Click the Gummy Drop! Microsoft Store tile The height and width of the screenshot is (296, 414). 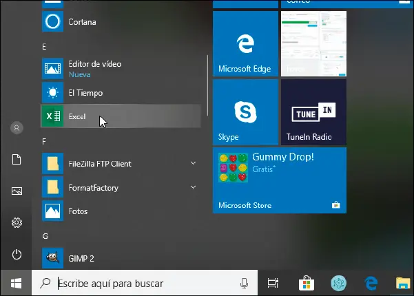click(279, 180)
